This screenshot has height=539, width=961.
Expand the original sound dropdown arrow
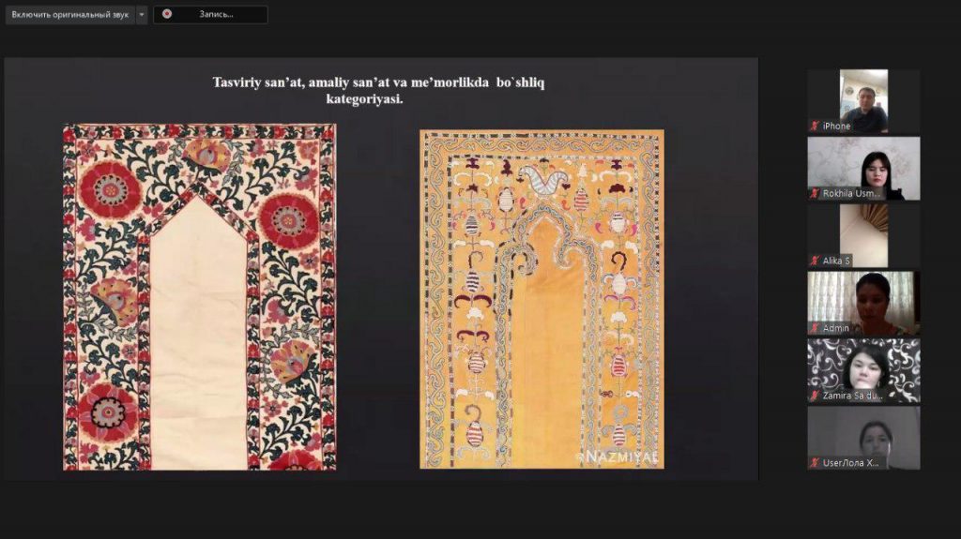pyautogui.click(x=141, y=15)
